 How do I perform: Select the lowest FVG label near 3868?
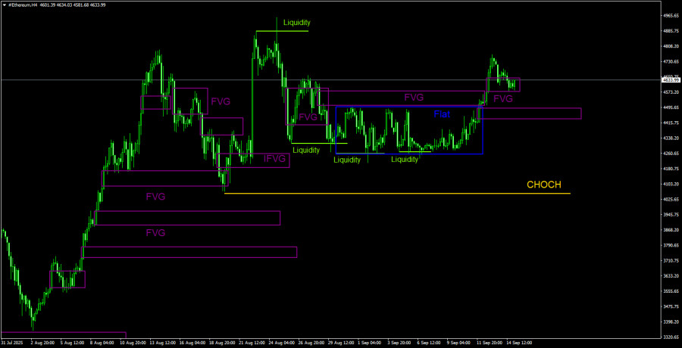155,233
